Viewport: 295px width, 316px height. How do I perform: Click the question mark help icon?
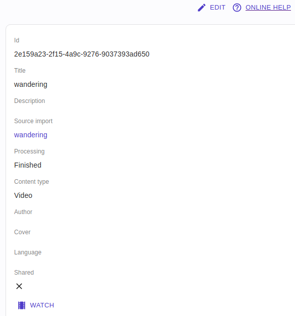[x=237, y=8]
